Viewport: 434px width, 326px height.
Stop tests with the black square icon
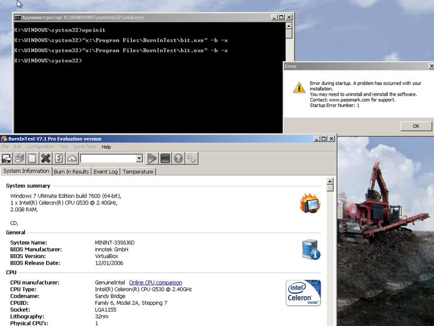click(165, 159)
